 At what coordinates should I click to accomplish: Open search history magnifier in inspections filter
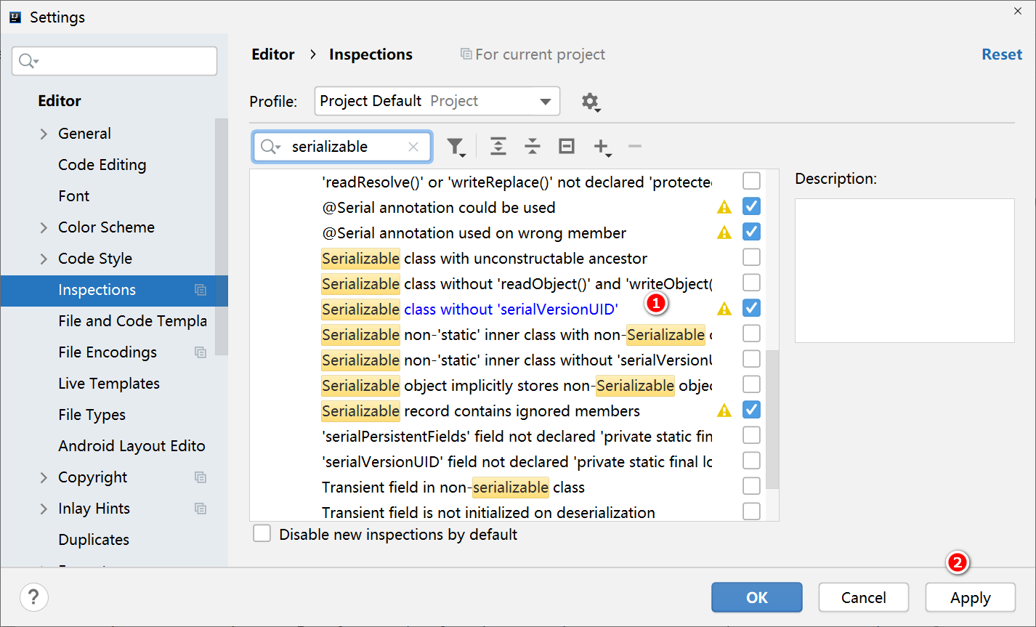tap(270, 147)
